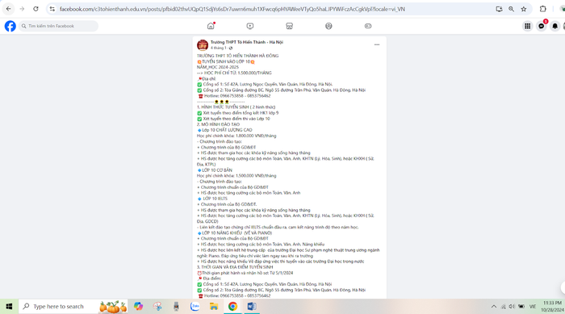Open Messenger chats icon
The image size is (565, 314).
[x=542, y=26]
